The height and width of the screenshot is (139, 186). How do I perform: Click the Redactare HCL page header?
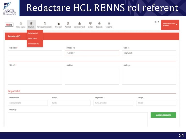click(x=14, y=36)
